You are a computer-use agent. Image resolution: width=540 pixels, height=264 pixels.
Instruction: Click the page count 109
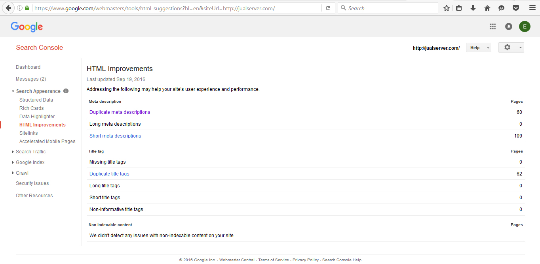[518, 136]
